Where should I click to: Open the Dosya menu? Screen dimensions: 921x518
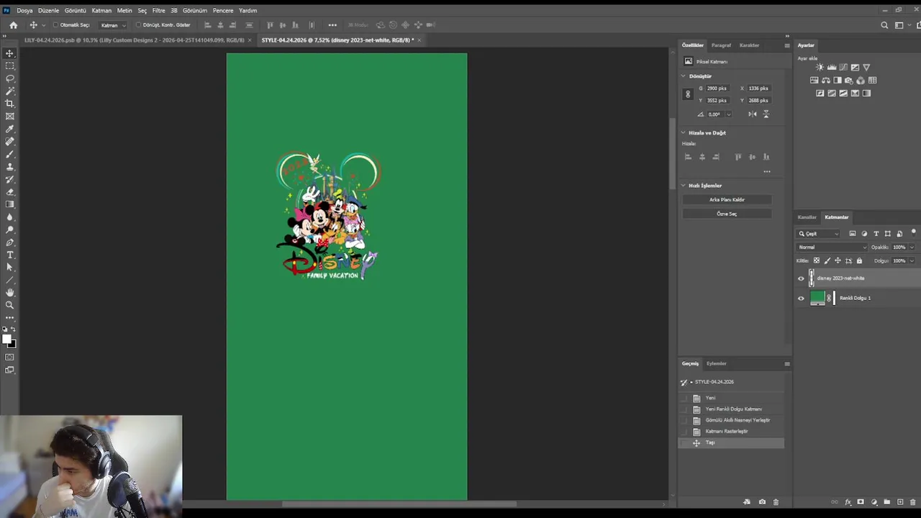(24, 11)
